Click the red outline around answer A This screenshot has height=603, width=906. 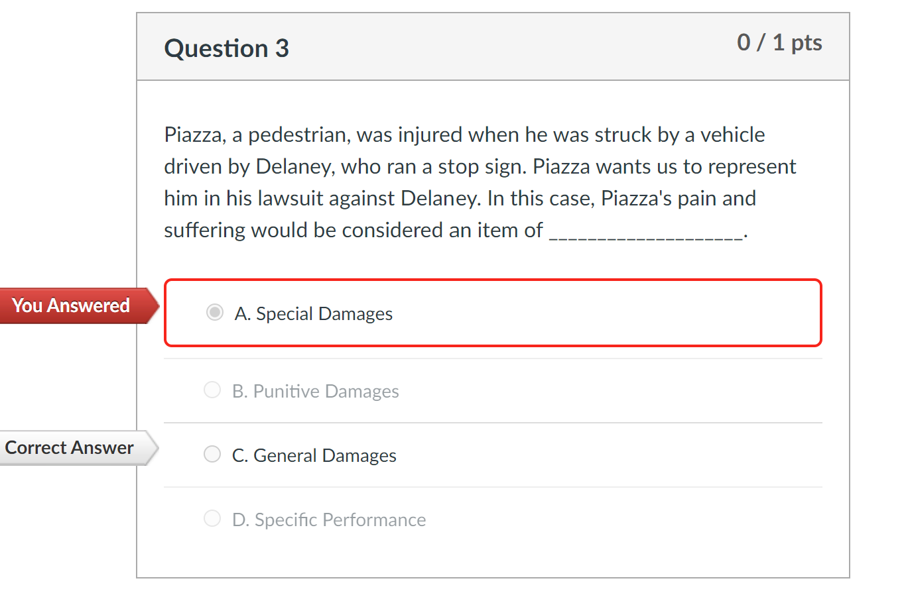click(x=493, y=279)
